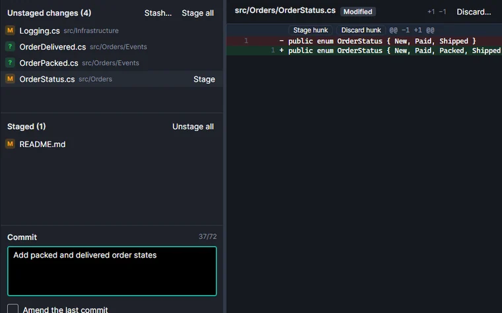502x313 pixels.
Task: Select README.md in the staged list
Action: point(112,144)
